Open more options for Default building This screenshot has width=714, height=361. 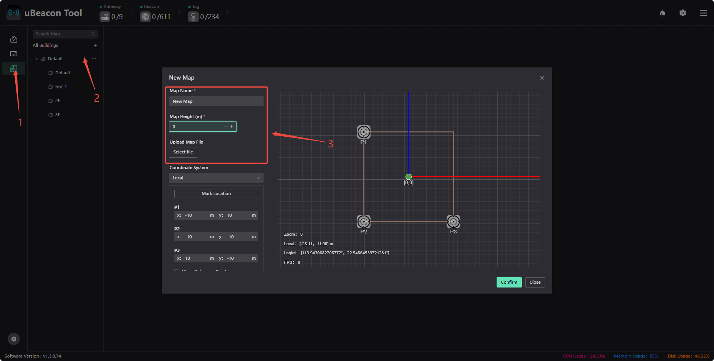[94, 59]
